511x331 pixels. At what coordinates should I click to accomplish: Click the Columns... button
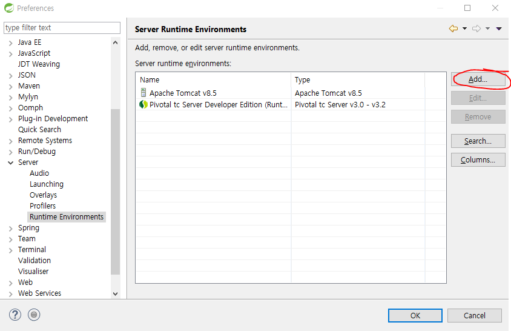pyautogui.click(x=478, y=160)
